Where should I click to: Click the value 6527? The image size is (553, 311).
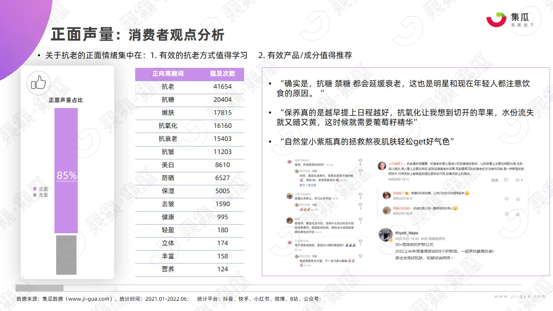coord(222,178)
